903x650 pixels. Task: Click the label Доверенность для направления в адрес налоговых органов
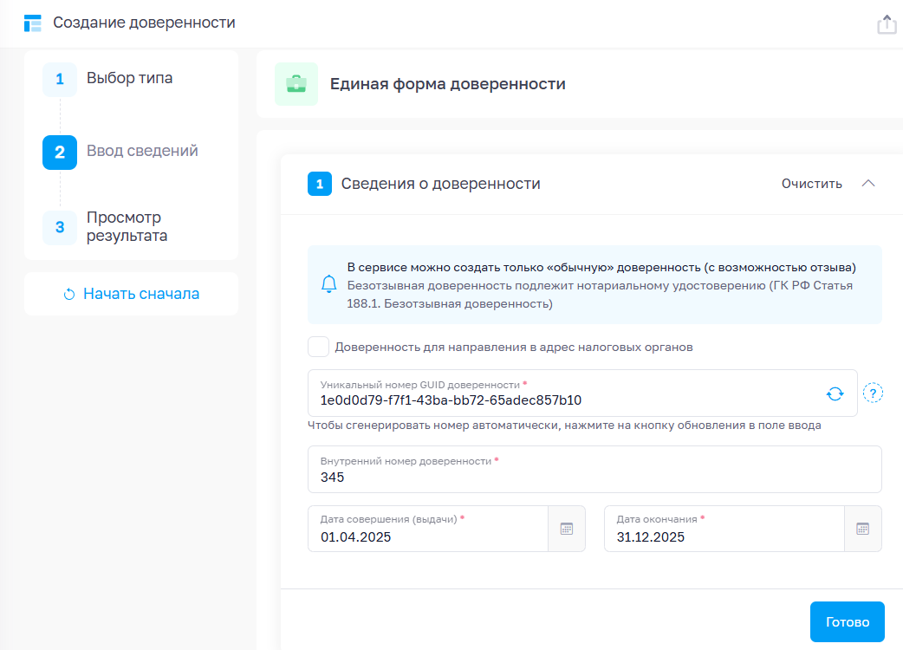[x=514, y=348]
